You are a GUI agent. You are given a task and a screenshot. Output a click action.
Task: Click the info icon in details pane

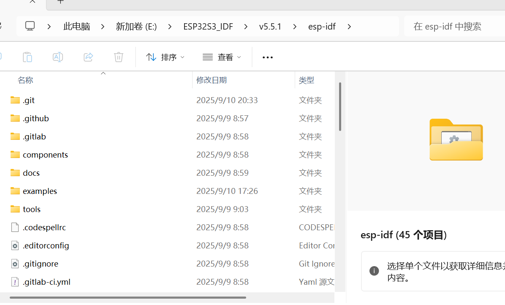click(x=374, y=271)
